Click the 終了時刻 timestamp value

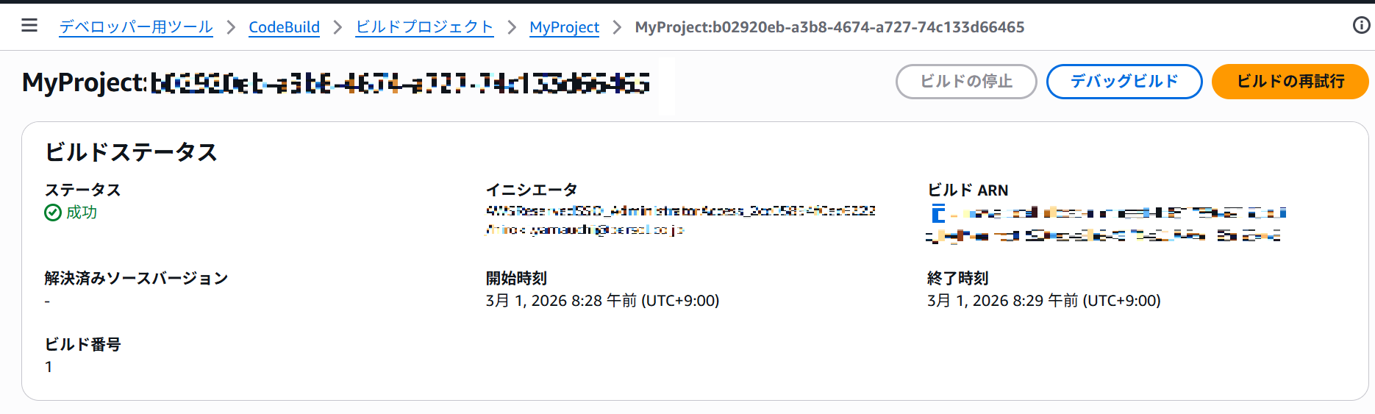1043,301
